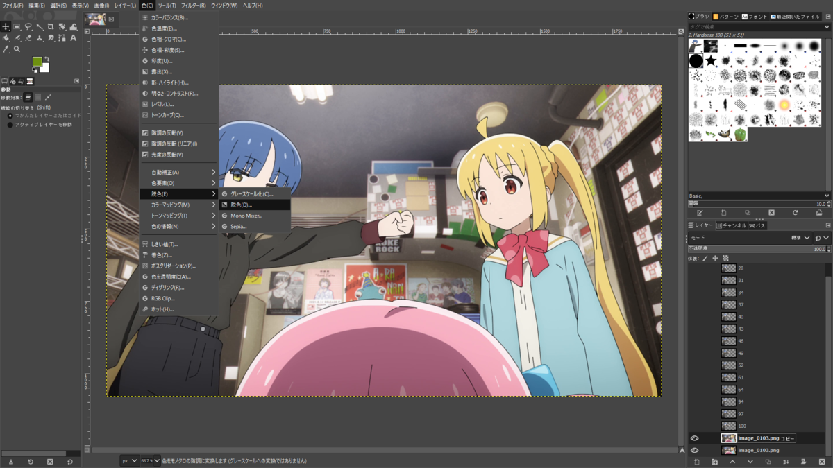Click the white background color swatch

[x=46, y=69]
